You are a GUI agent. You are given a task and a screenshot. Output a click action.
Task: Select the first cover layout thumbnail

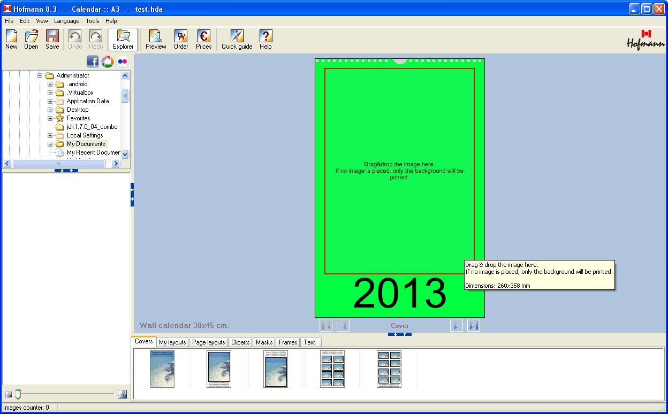(x=162, y=369)
